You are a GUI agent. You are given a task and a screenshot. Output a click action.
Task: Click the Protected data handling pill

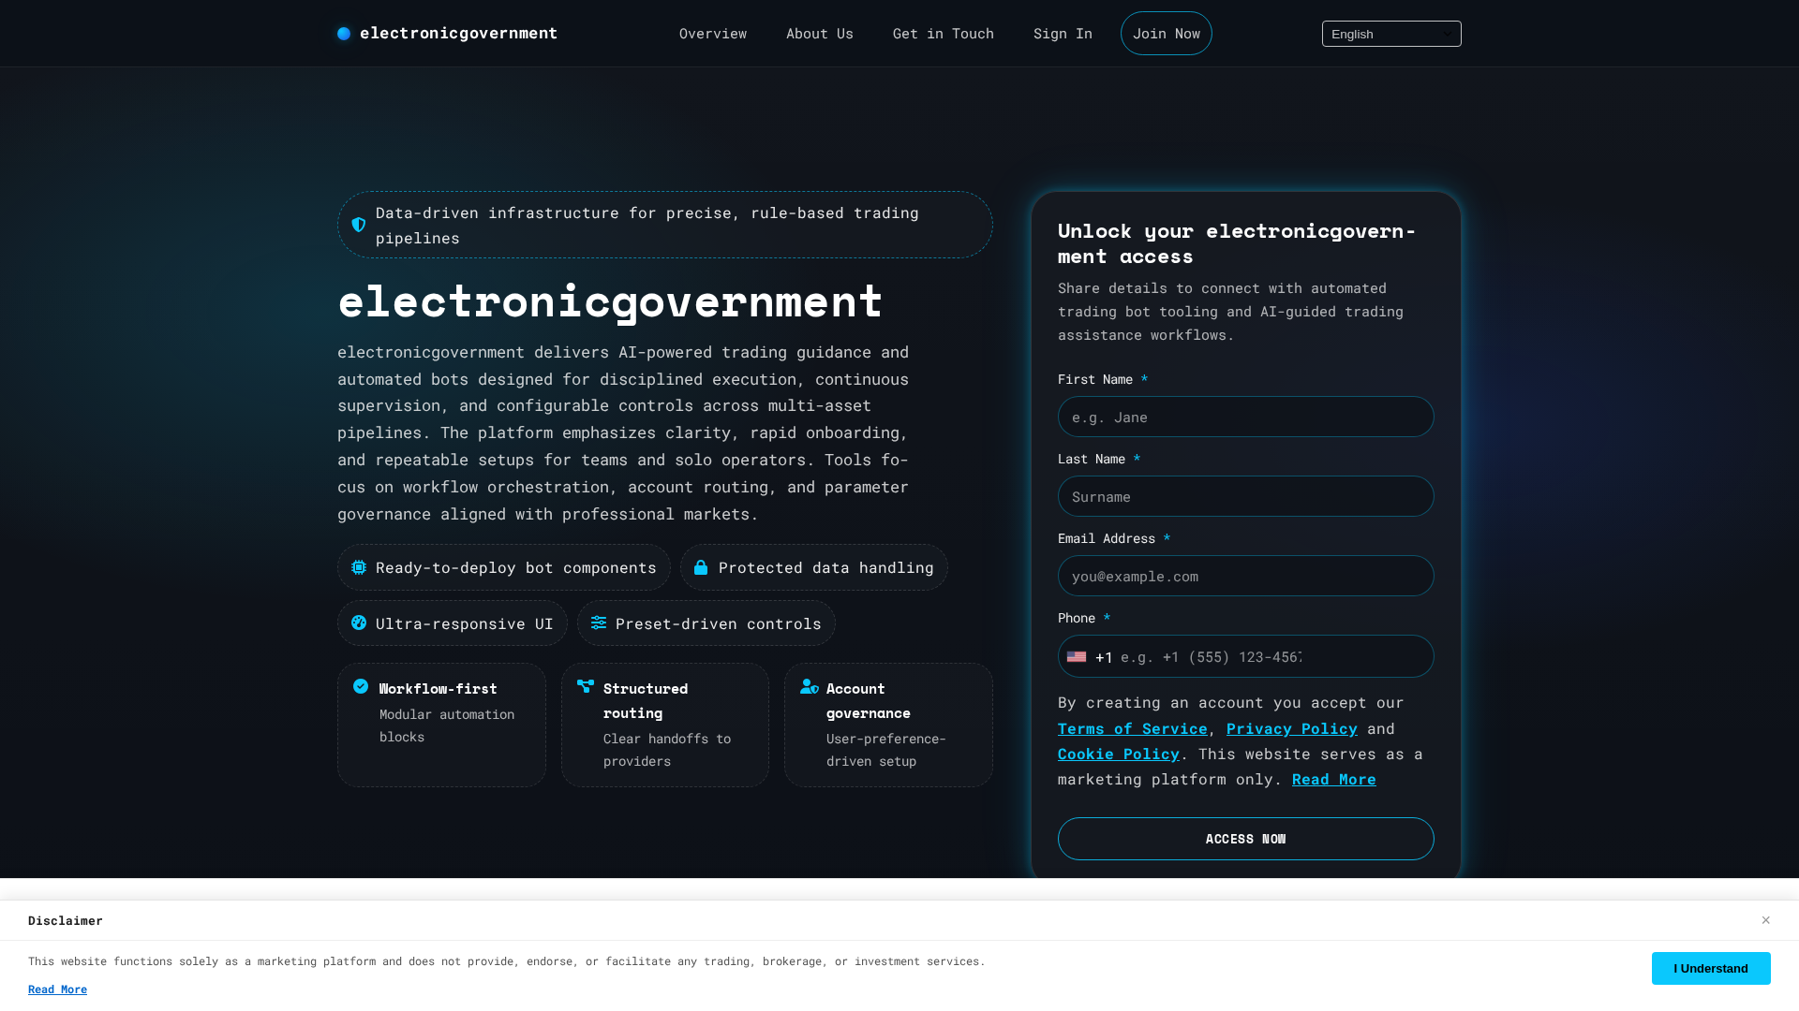coord(814,567)
